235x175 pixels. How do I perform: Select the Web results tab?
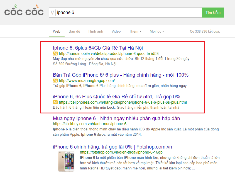57,31
